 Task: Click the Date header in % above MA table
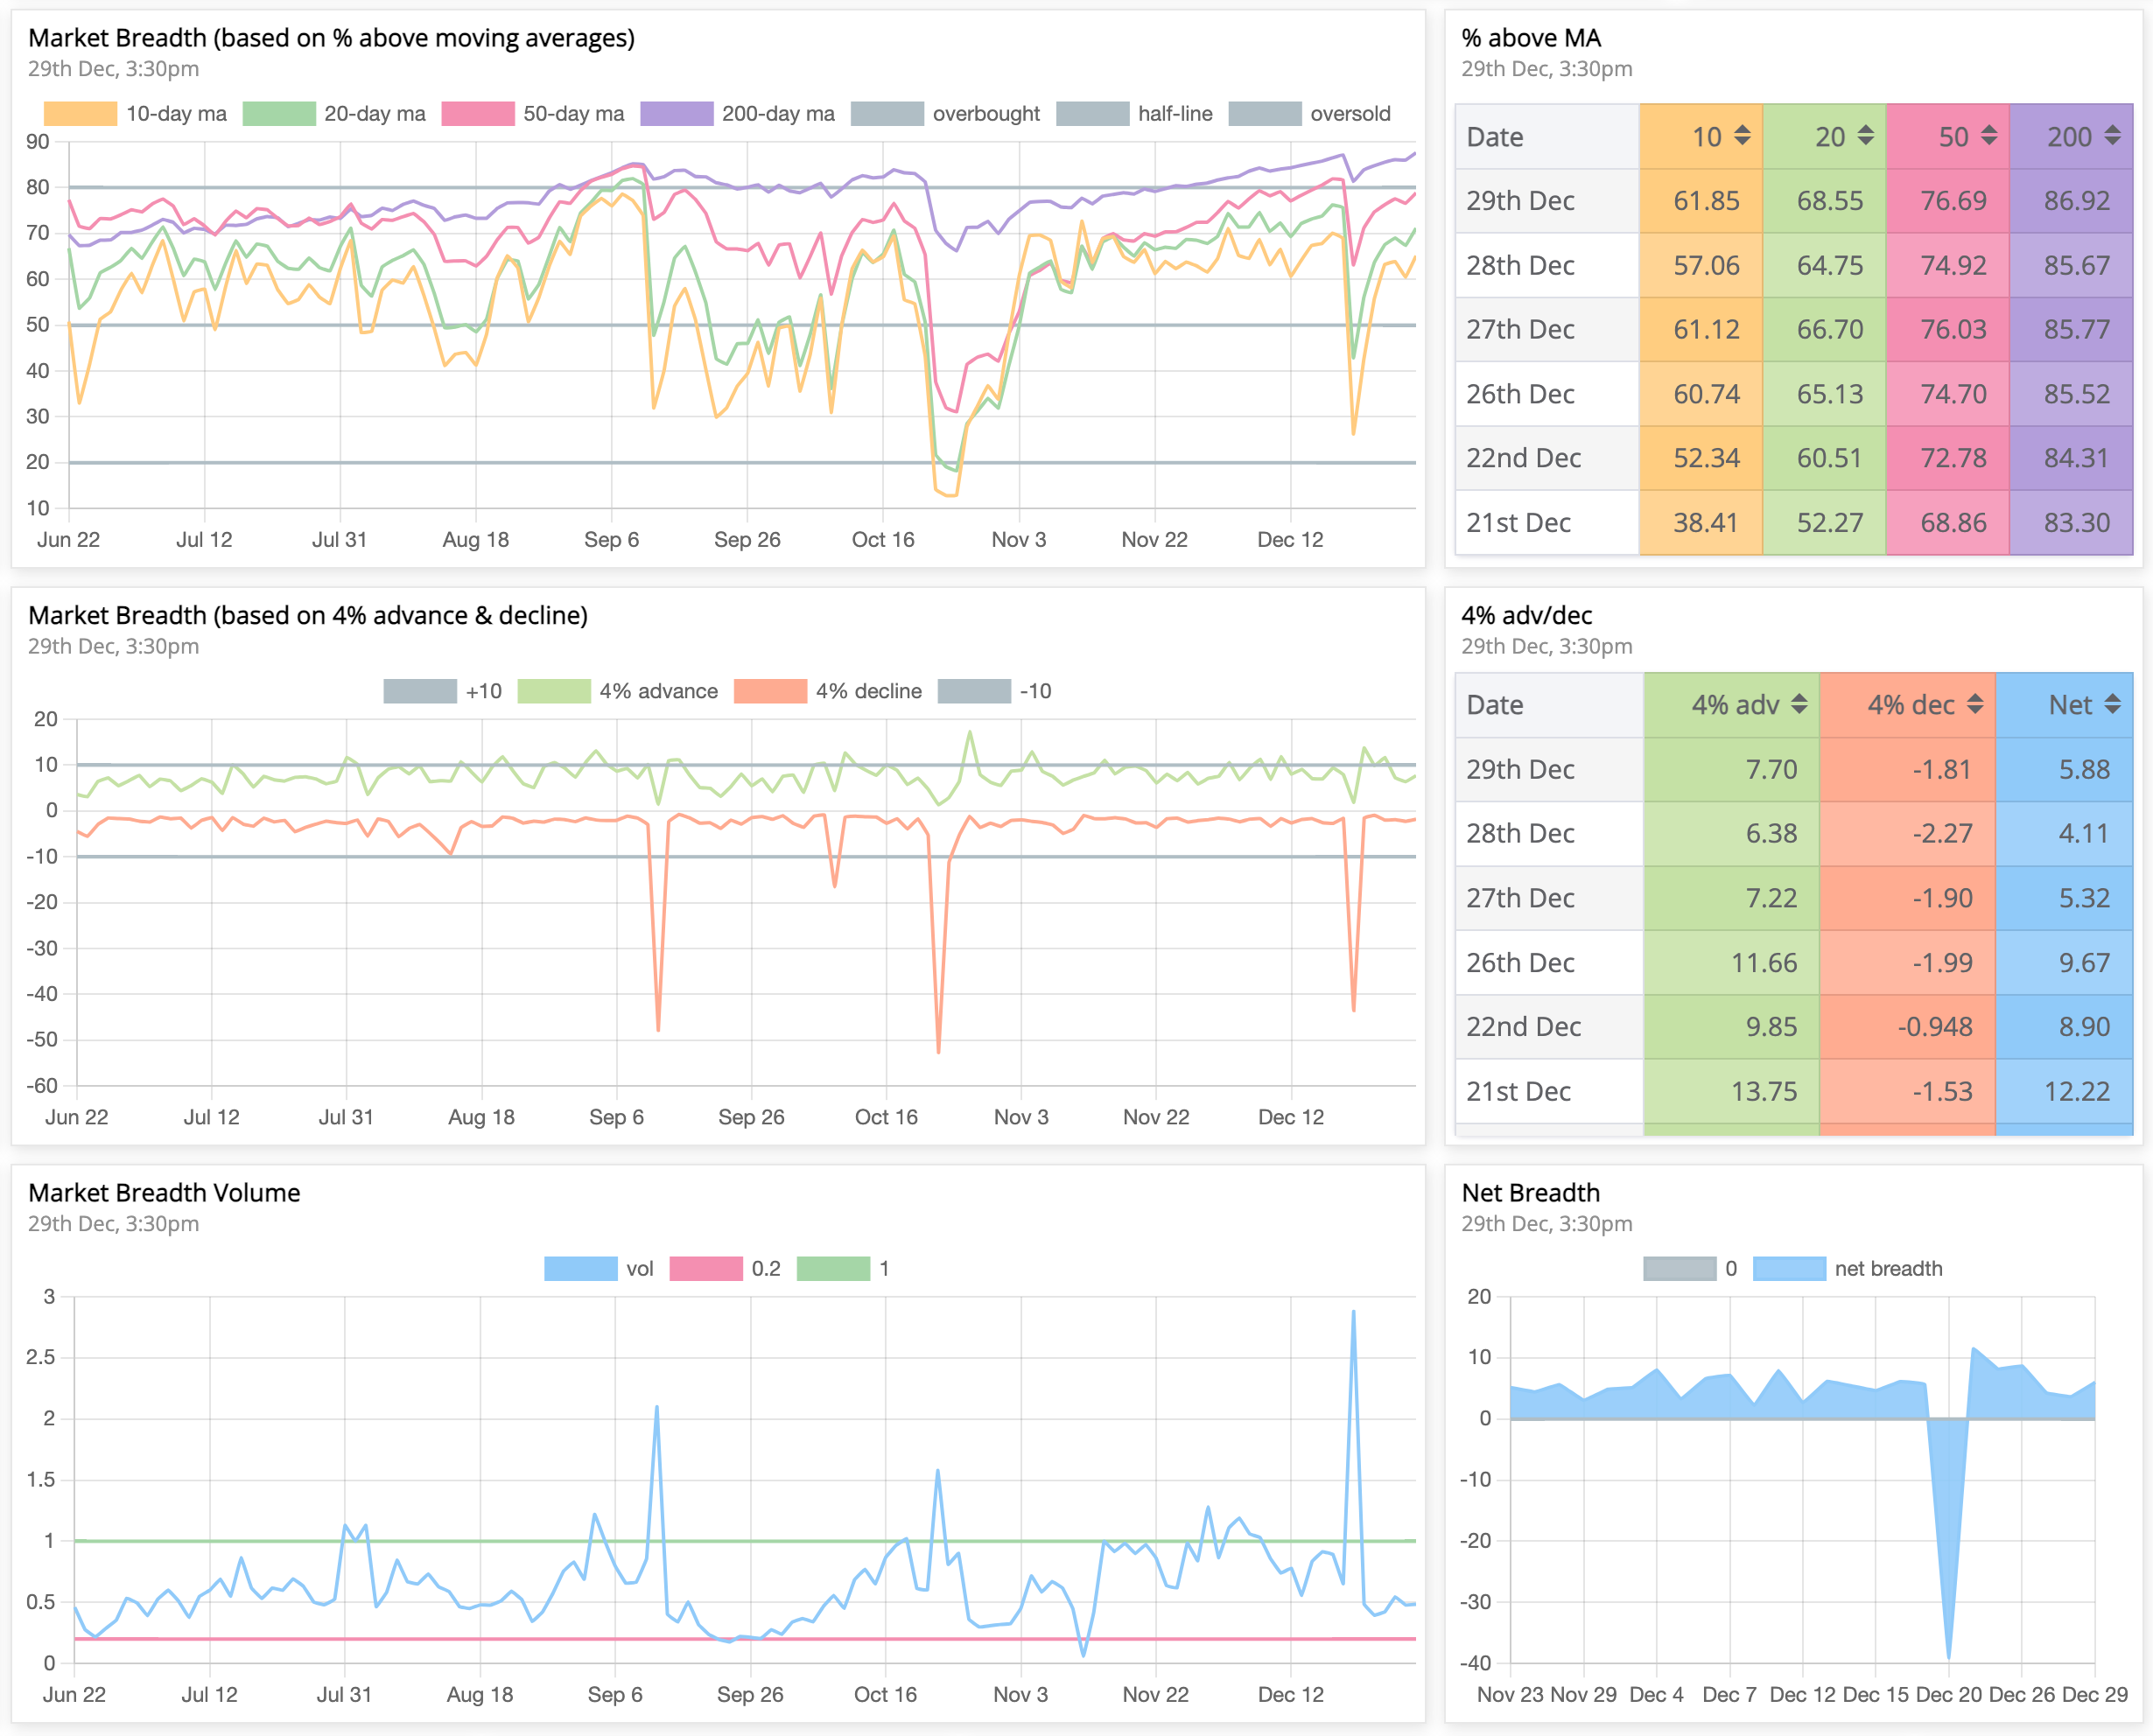pyautogui.click(x=1547, y=137)
